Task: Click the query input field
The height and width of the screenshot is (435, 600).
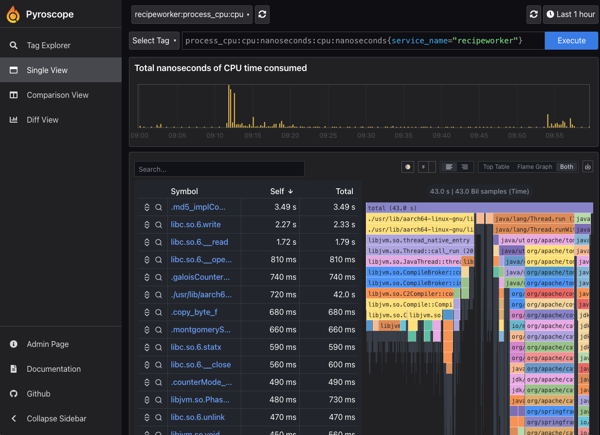Action: 364,41
